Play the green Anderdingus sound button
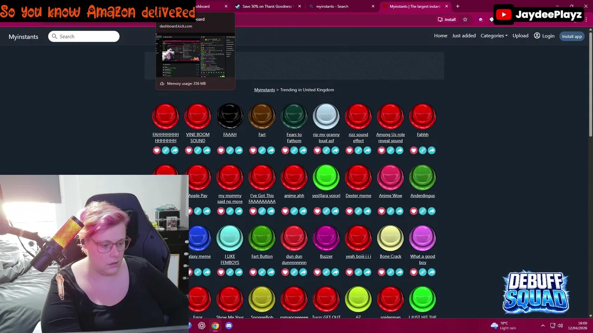This screenshot has width=593, height=333. pos(423,177)
